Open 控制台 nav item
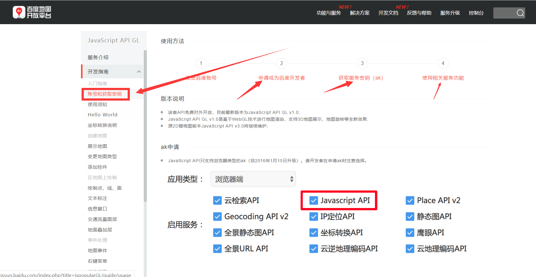 [476, 13]
